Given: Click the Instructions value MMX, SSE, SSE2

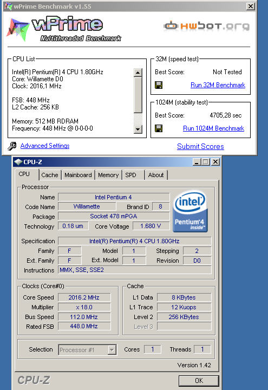Looking at the screenshot, I should [134, 270].
